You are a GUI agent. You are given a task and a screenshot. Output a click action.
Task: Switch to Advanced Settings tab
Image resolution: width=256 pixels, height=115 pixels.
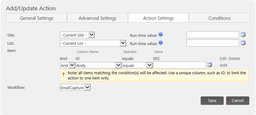pos(98,18)
